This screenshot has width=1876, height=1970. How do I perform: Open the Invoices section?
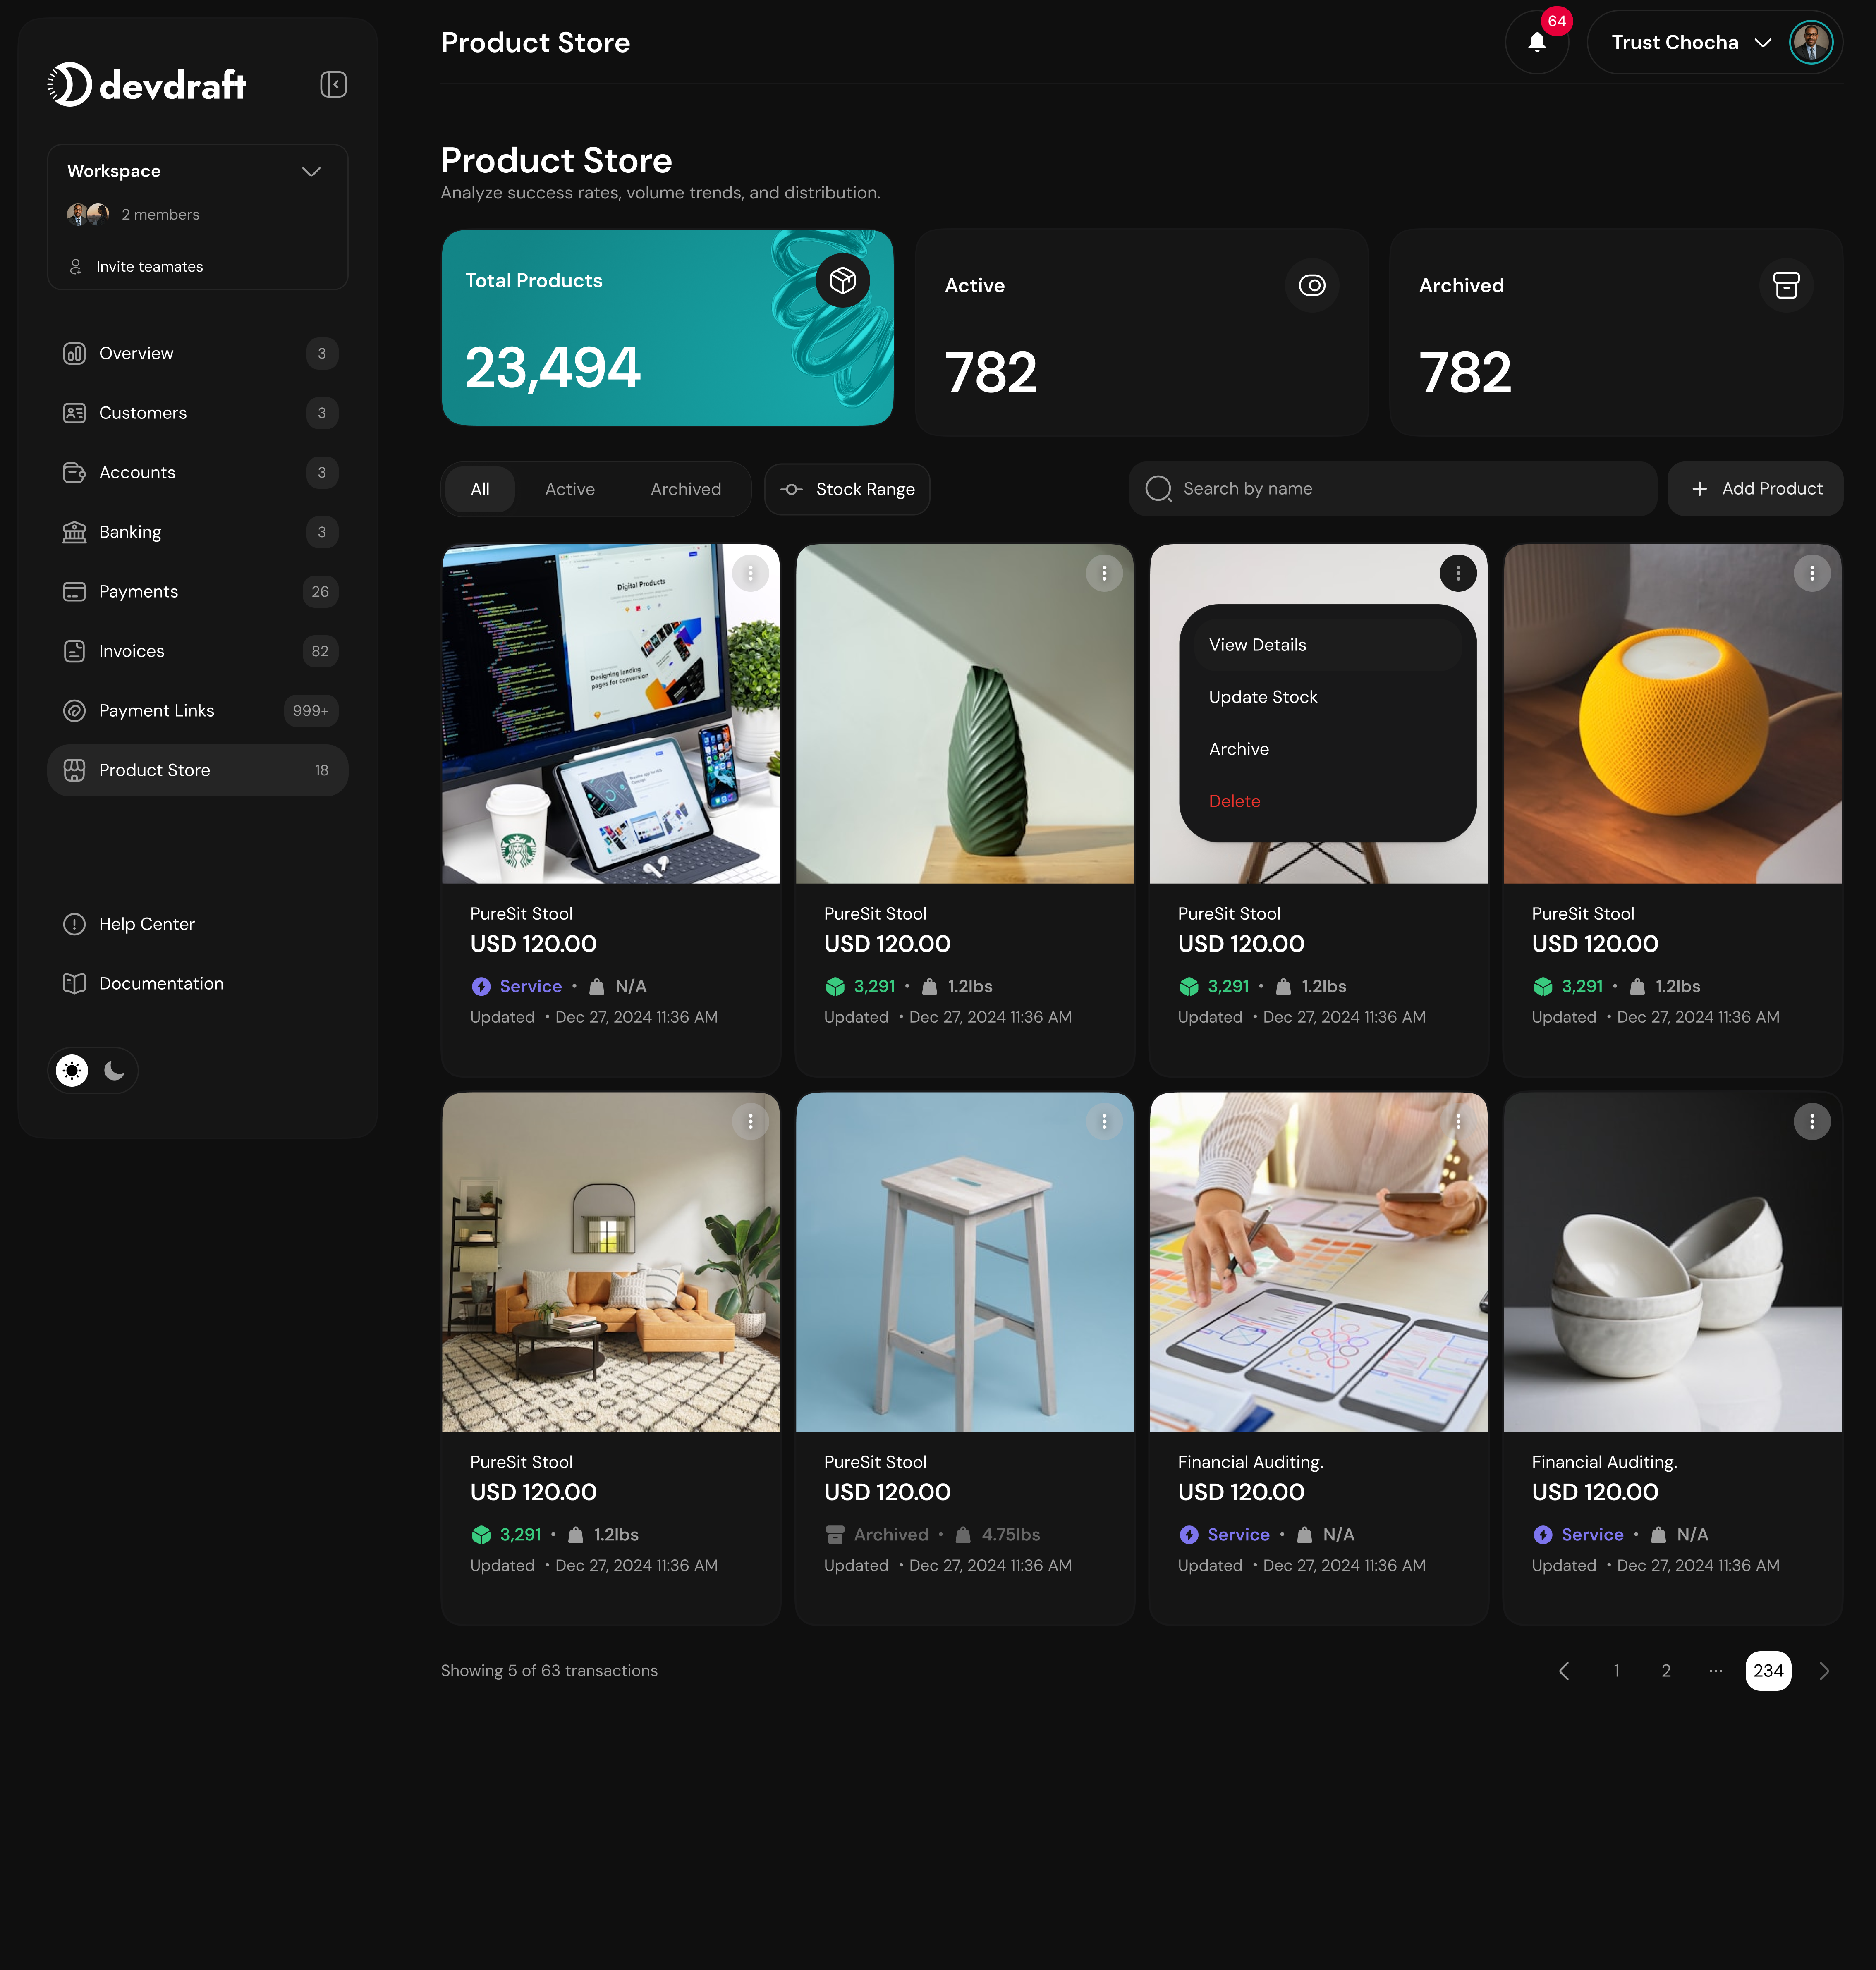131,650
